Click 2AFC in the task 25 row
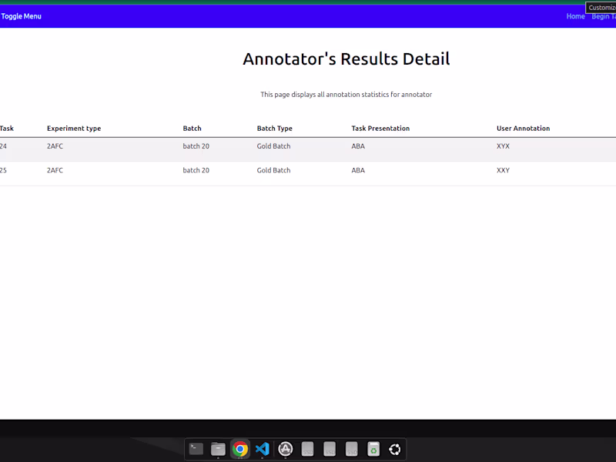The height and width of the screenshot is (462, 616). [x=55, y=170]
